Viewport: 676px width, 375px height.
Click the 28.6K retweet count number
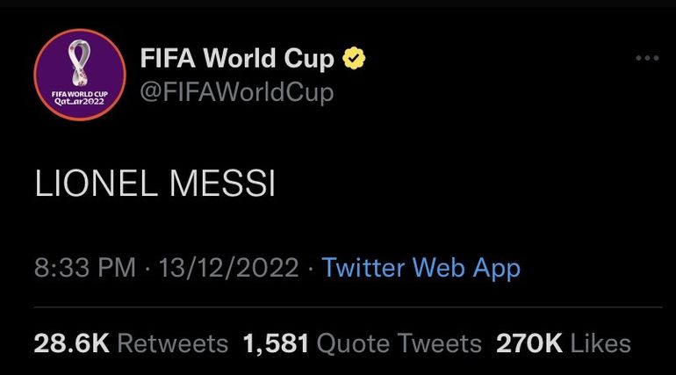click(71, 343)
